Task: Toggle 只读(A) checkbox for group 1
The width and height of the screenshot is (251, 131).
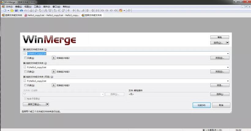Action: tap(25, 58)
